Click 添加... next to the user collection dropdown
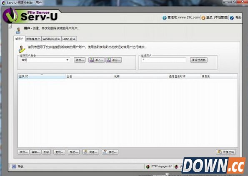 tap(80, 60)
